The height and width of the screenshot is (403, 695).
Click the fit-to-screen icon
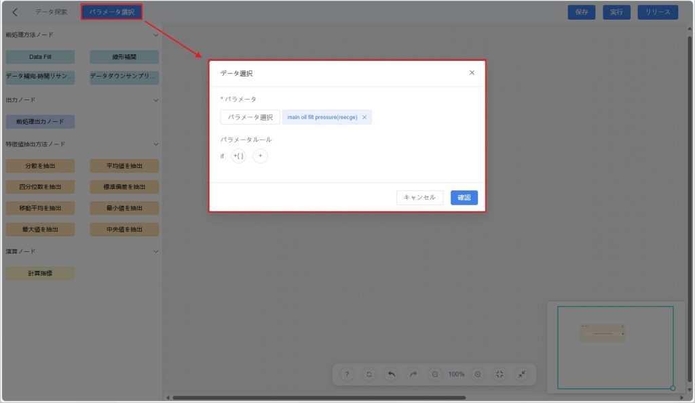pyautogui.click(x=500, y=374)
